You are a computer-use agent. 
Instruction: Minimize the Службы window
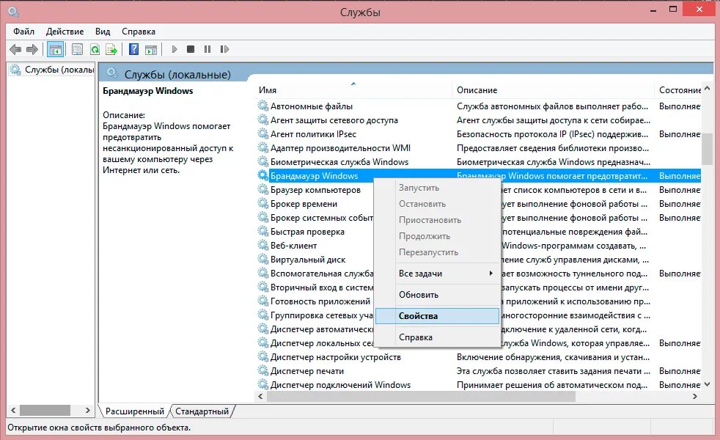coord(653,10)
